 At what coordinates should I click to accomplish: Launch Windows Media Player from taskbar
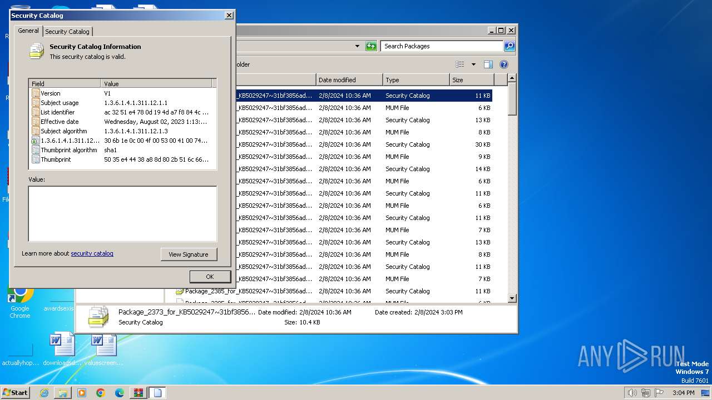click(82, 393)
